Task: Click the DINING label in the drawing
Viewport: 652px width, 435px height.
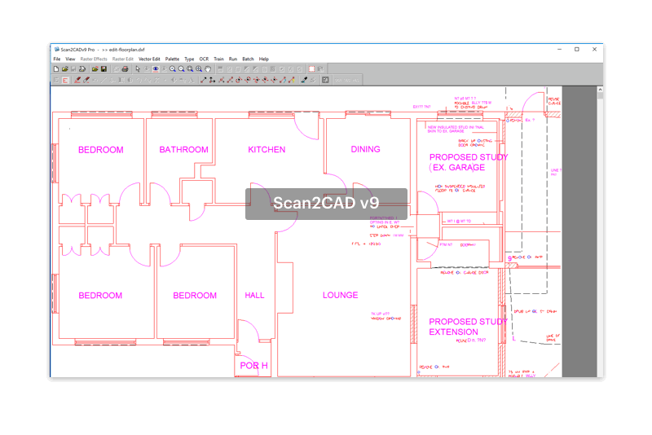Action: click(x=365, y=149)
